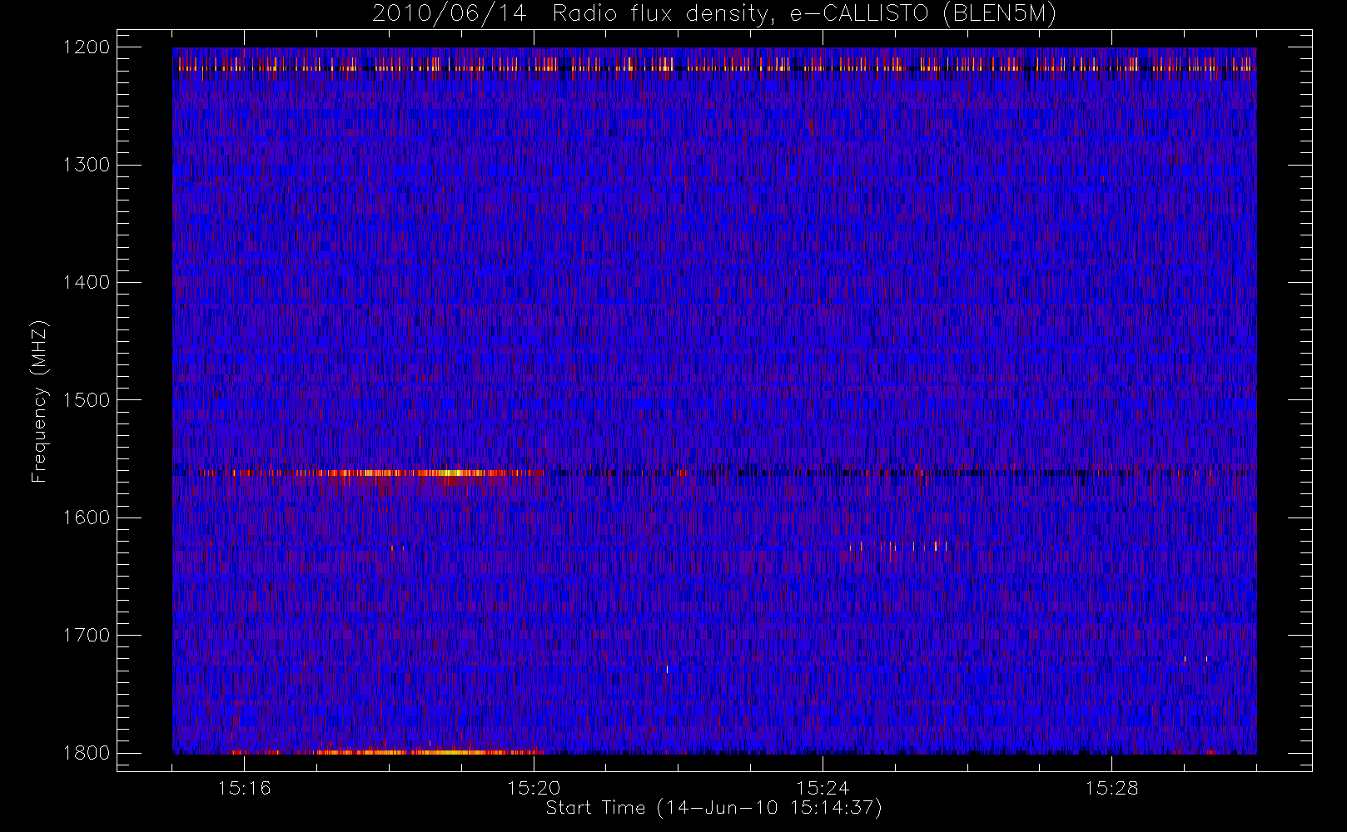Click the 1600 frequency tick label
The height and width of the screenshot is (832, 1347).
[x=87, y=518]
